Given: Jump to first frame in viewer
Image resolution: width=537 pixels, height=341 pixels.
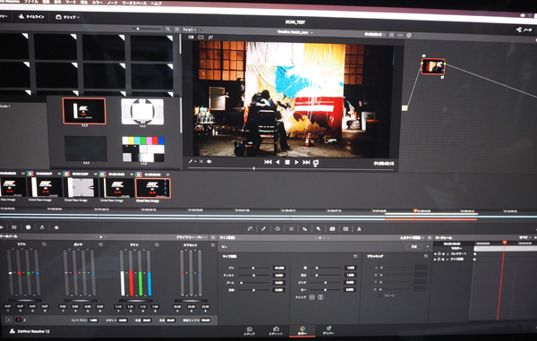Looking at the screenshot, I should coord(268,162).
